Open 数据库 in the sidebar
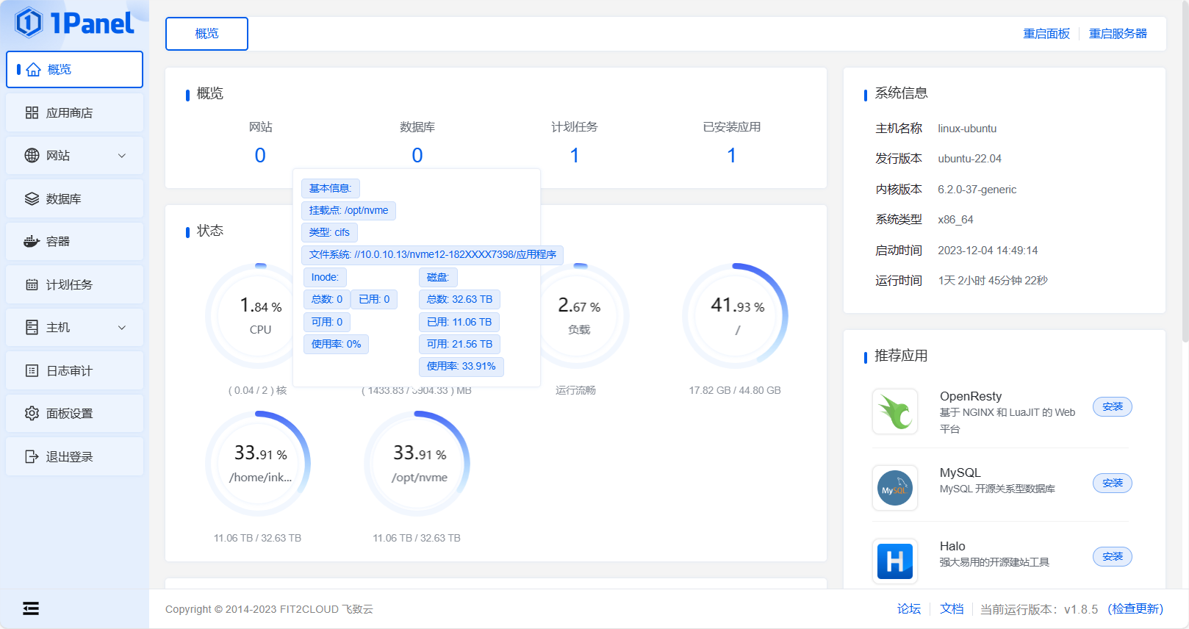 74,198
